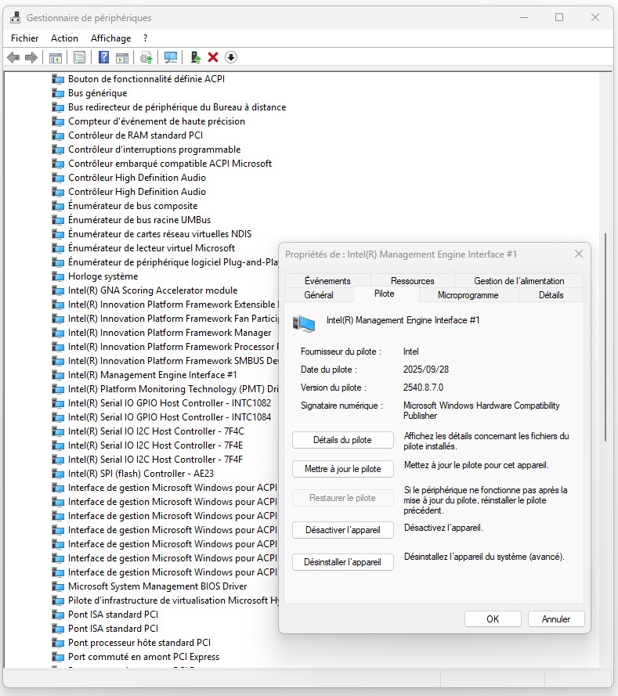Click Scan for hardware changes monitor icon

point(170,57)
